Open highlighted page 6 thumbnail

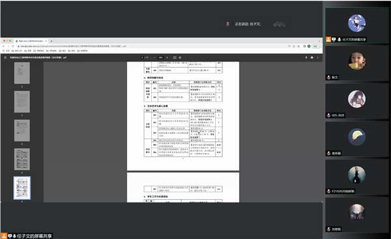coord(22,188)
